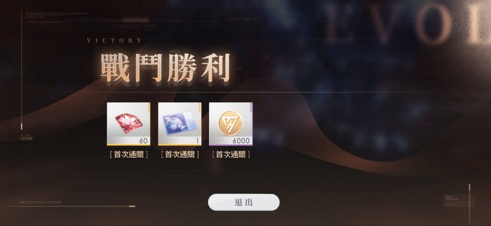Click the large EVOL background lettering
491x226 pixels.
click(407, 24)
